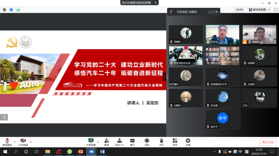
Task: Expand audio options arrow beside microphone
Action: click(x=15, y=142)
